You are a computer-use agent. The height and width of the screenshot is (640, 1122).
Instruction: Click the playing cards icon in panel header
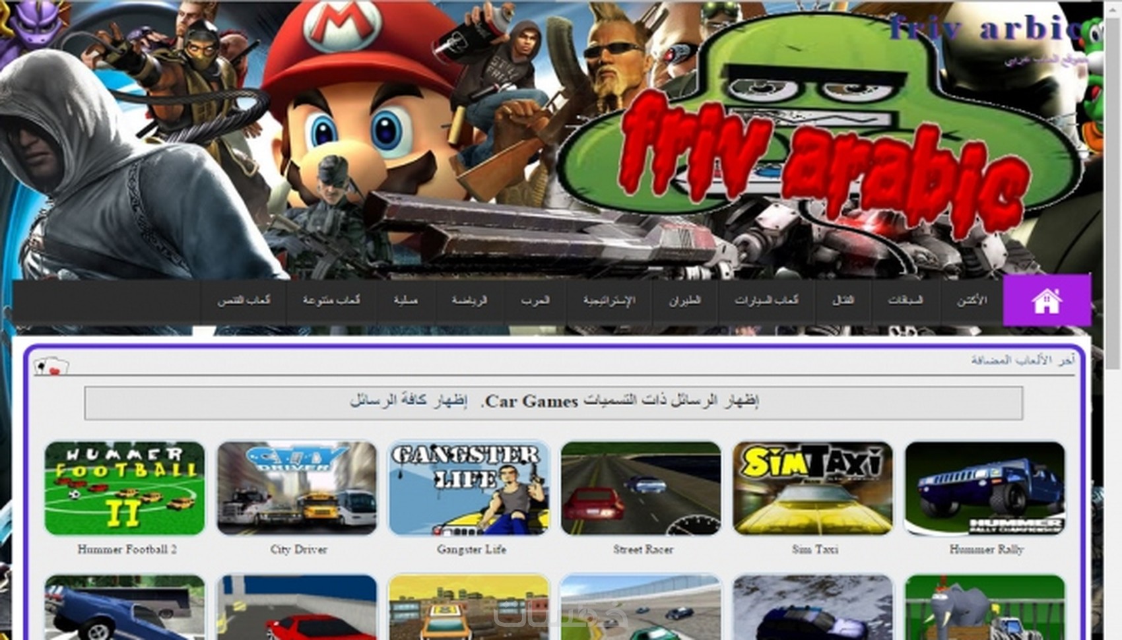click(x=51, y=366)
